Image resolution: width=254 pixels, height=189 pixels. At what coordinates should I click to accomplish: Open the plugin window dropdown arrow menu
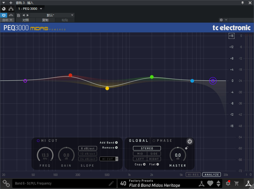tap(4, 3)
